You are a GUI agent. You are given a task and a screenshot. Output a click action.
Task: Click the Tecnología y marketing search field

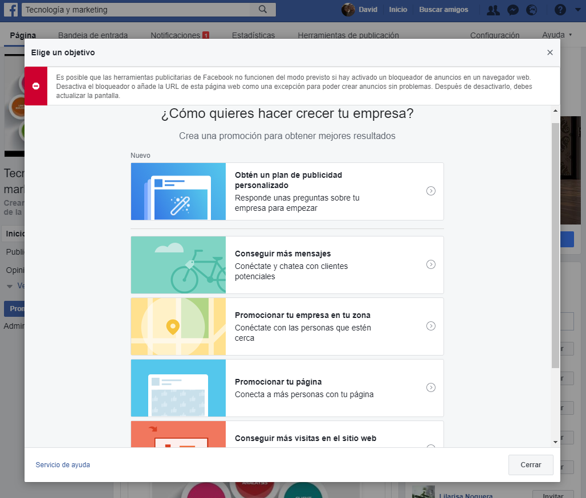136,9
